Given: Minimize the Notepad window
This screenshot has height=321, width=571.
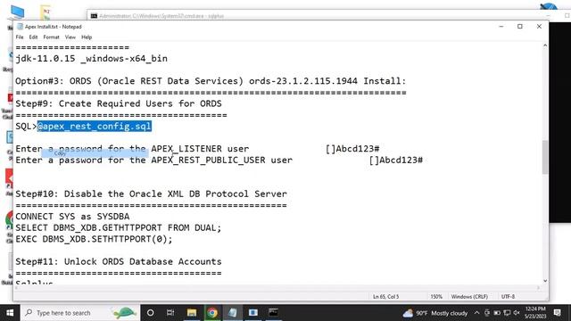Looking at the screenshot, I should (501, 27).
